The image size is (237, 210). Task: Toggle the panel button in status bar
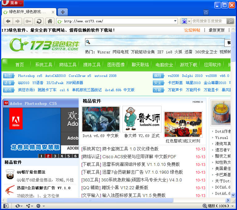point(6,206)
